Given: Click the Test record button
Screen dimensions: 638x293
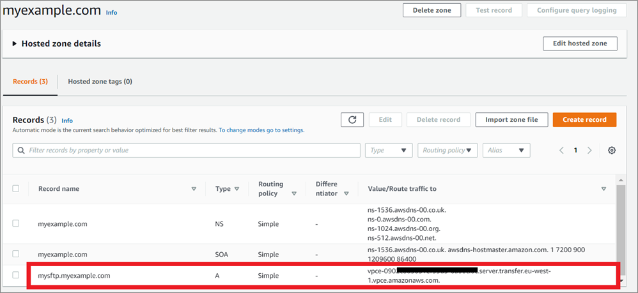Looking at the screenshot, I should pos(494,10).
